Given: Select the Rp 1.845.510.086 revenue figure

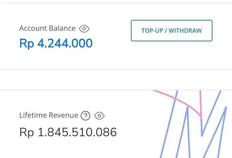Looking at the screenshot, I should 68,132.
